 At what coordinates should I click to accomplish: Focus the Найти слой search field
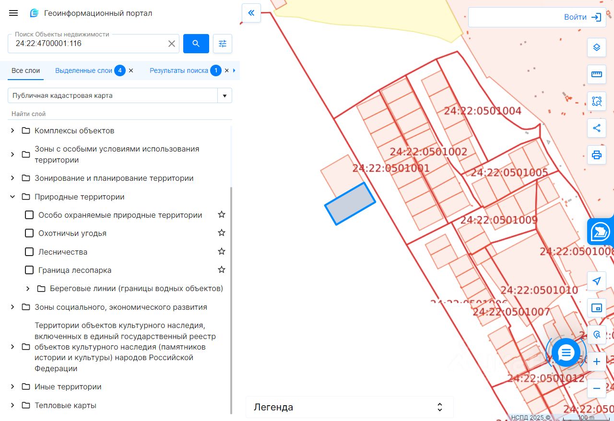120,114
